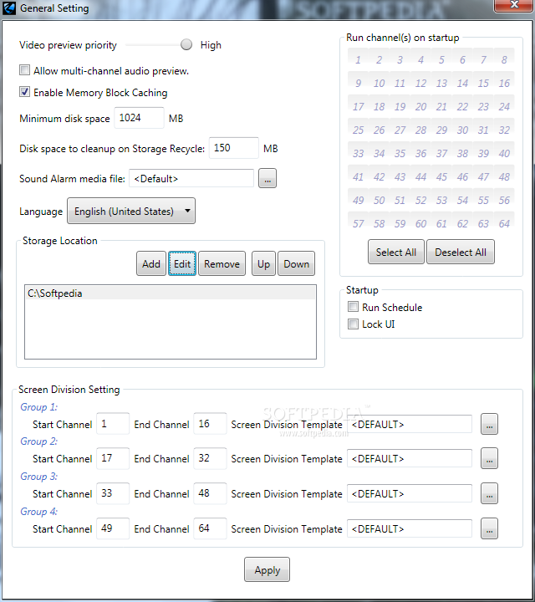This screenshot has height=602, width=535.
Task: Click Deselect All channels button
Action: tap(461, 252)
